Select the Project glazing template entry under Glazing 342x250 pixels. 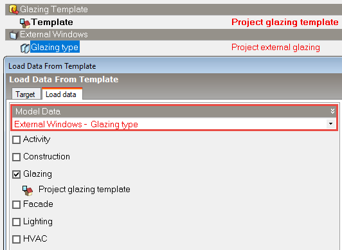click(84, 190)
